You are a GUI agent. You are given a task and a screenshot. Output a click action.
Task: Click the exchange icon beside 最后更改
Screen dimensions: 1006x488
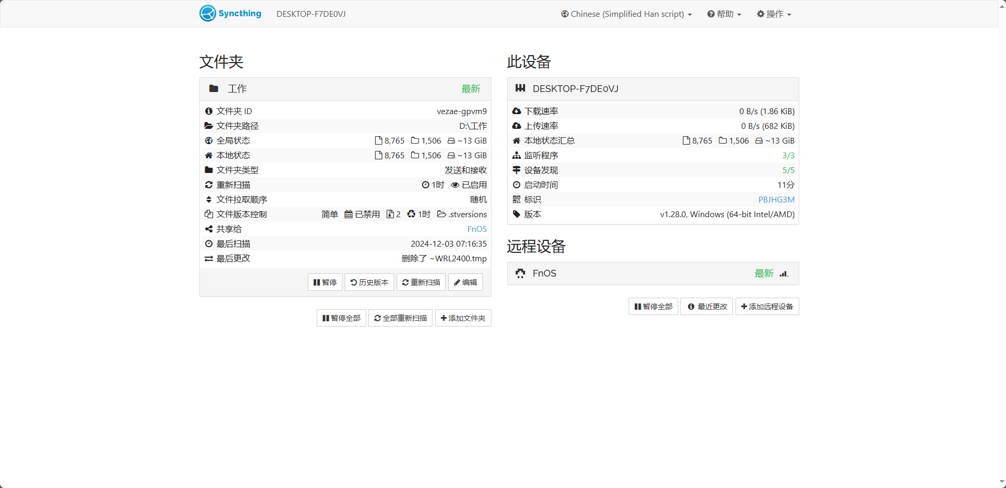tap(209, 258)
